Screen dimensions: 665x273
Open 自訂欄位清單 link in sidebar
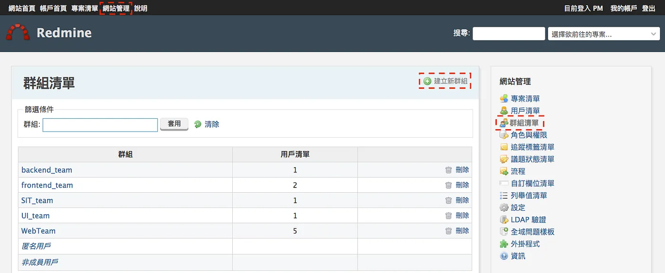[532, 183]
